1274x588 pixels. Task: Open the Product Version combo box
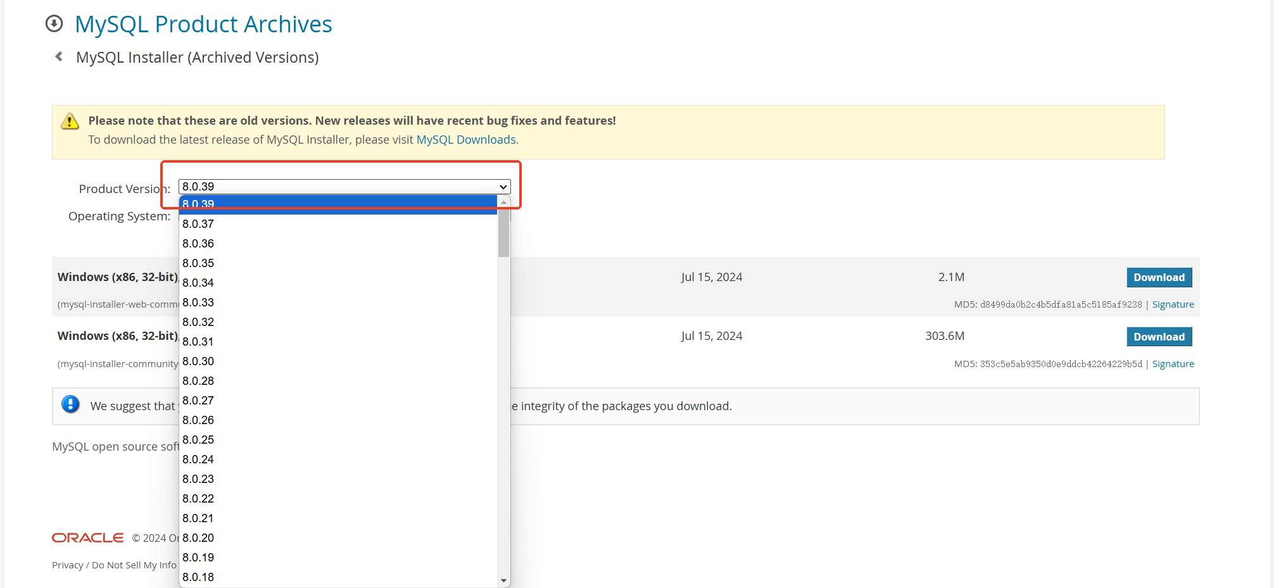[344, 187]
